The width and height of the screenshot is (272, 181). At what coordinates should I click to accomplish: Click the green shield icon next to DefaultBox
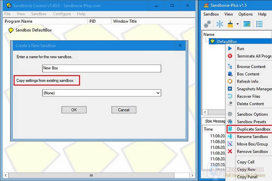[x=212, y=41]
